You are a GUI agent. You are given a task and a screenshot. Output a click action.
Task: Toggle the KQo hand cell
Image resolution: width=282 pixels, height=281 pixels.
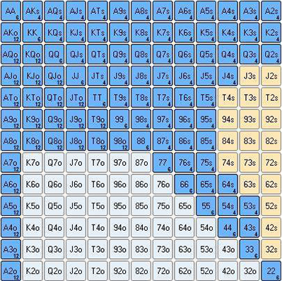click(x=33, y=54)
